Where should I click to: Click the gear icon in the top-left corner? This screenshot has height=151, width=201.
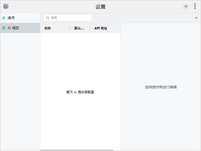click(6, 6)
